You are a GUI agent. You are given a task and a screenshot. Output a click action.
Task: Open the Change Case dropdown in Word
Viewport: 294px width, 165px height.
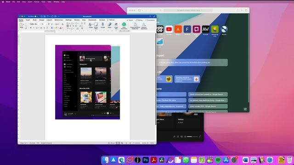click(57, 24)
